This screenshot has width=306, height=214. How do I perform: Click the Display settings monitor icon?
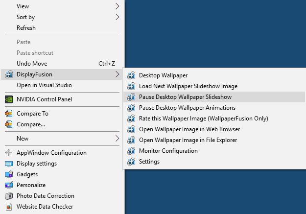coord(8,164)
